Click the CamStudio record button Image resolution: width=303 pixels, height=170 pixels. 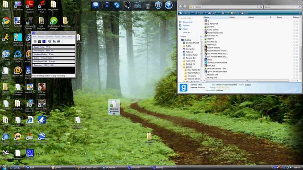[x=35, y=42]
